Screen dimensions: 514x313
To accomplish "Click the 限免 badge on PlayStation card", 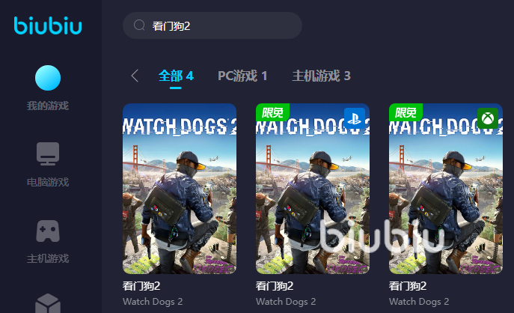I will tap(272, 112).
